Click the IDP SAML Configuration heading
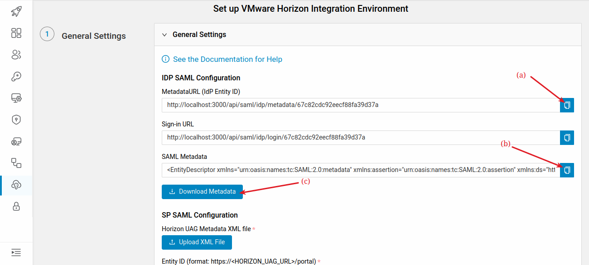The width and height of the screenshot is (589, 265). pos(201,78)
